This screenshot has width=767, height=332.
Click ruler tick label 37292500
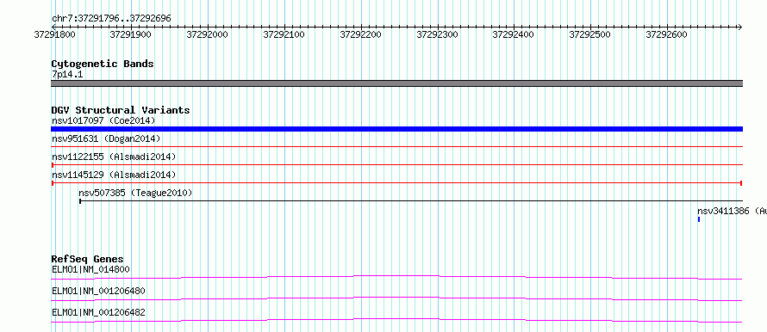[590, 34]
